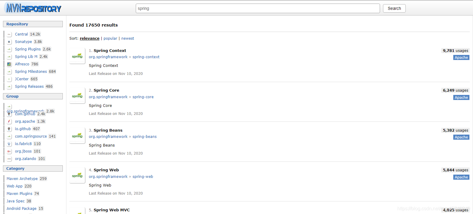The height and width of the screenshot is (214, 473).
Task: Click the Central repository icon
Action: [x=9, y=34]
